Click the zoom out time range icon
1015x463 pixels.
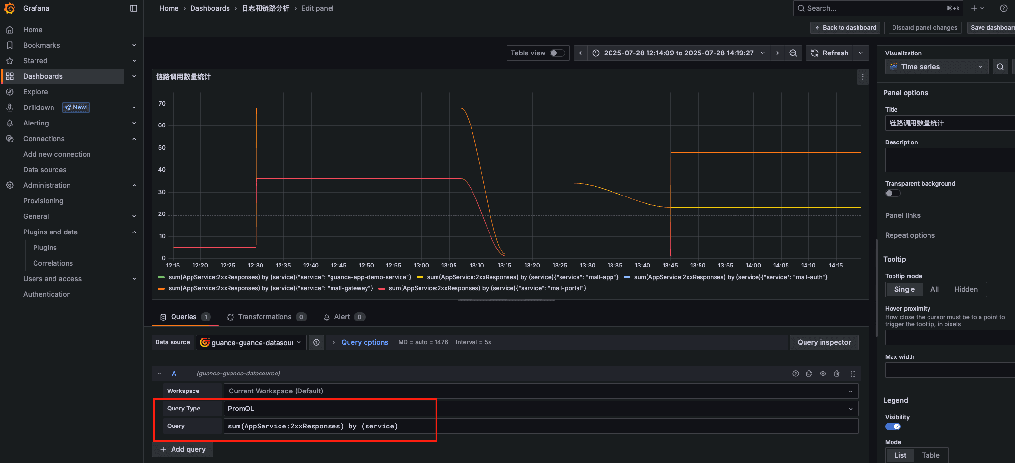coord(793,53)
